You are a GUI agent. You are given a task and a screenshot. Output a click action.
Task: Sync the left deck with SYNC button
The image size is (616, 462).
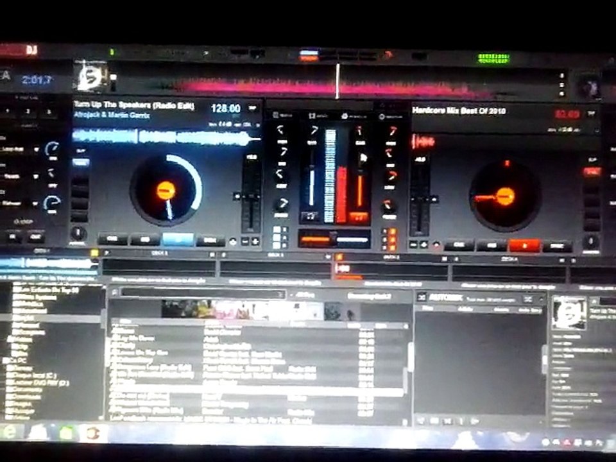[x=210, y=239]
